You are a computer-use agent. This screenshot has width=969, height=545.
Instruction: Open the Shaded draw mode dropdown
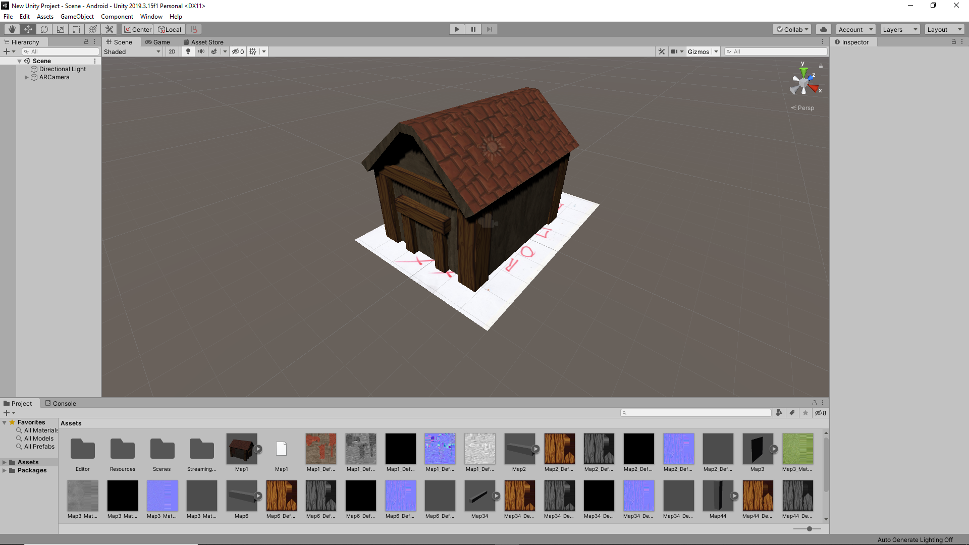[132, 51]
